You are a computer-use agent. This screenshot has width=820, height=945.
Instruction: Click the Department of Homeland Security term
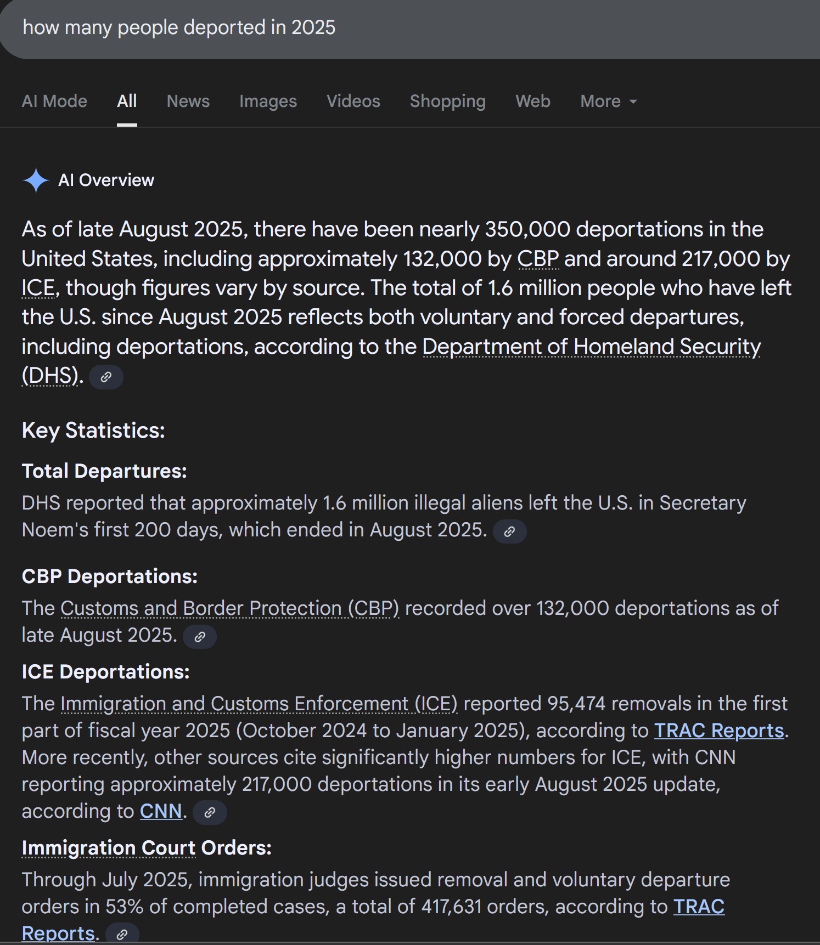[x=591, y=347]
